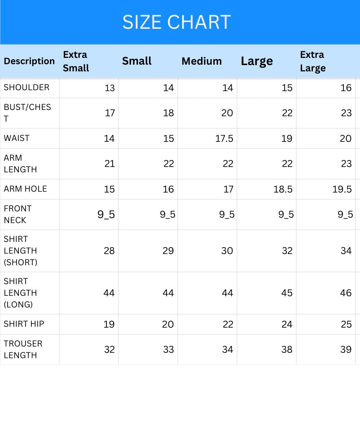Select the SHIRT HIP row label
The height and width of the screenshot is (421, 360).
coord(24,324)
